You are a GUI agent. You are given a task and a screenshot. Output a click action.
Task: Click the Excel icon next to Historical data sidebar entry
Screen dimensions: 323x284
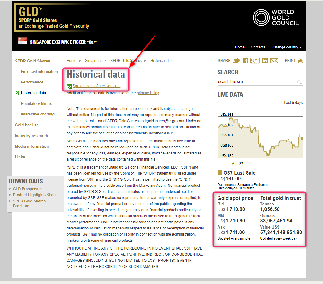point(17,93)
